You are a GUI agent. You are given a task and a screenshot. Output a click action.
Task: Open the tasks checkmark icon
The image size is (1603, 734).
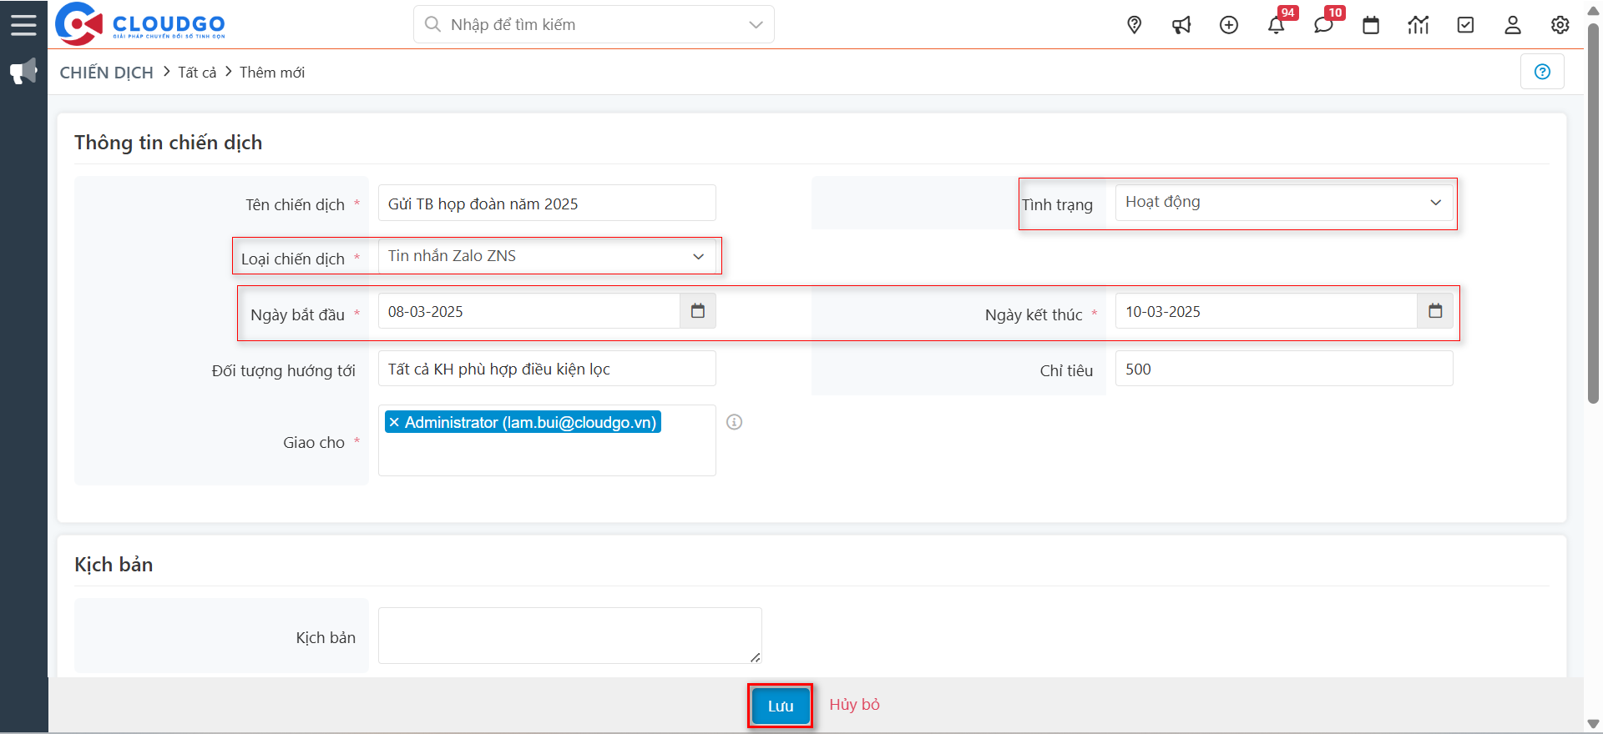click(x=1465, y=25)
